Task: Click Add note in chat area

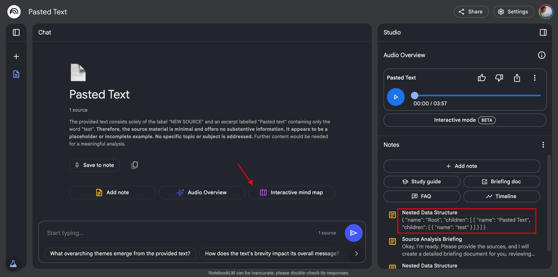Action: click(112, 192)
